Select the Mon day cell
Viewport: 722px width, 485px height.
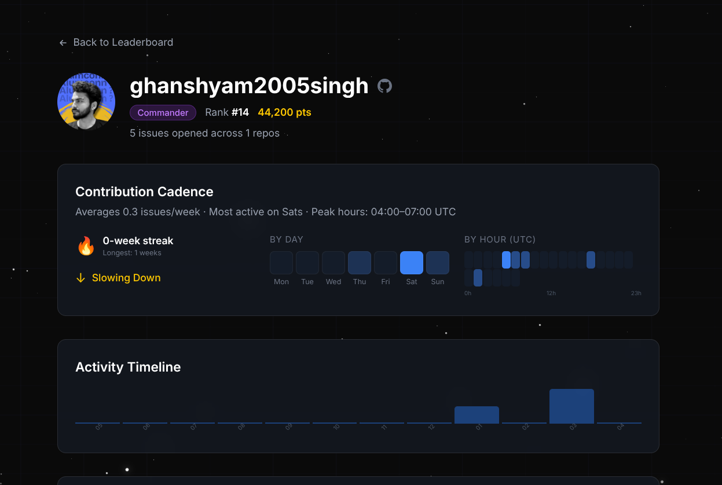pos(281,263)
